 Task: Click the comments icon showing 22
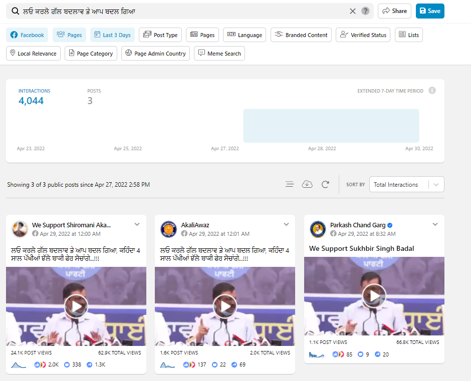[x=214, y=365]
